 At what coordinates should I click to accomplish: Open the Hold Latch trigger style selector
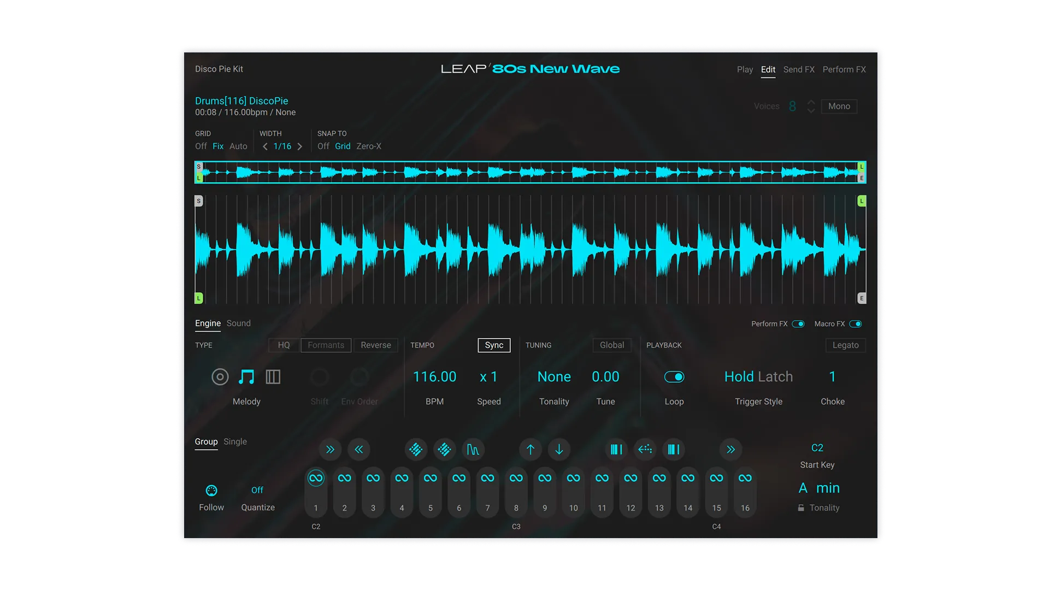point(758,377)
